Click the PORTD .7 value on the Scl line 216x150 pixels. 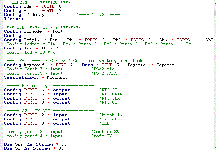click(x=42, y=11)
